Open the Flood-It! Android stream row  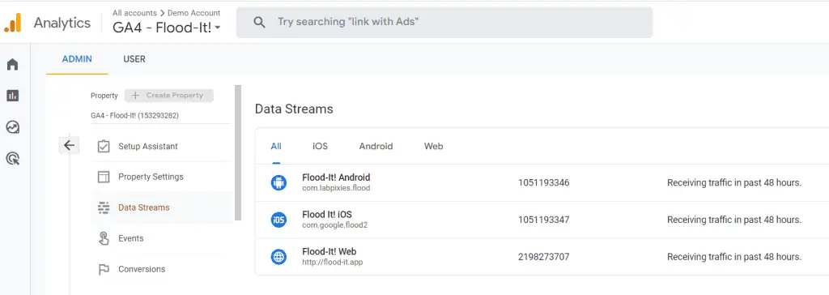tap(542, 182)
